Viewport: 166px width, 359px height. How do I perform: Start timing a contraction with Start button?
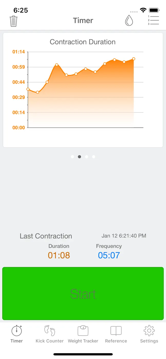coord(83,294)
